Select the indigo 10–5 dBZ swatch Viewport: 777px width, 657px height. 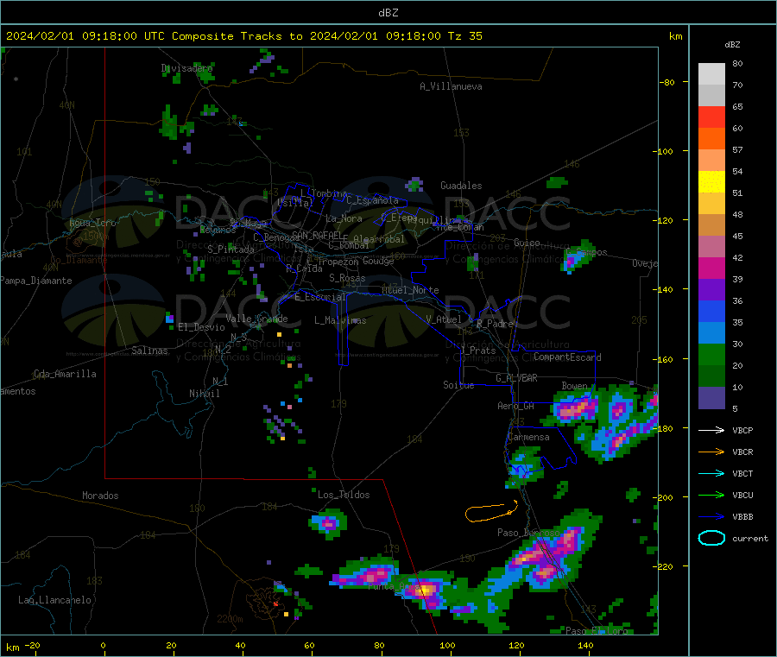pos(711,397)
